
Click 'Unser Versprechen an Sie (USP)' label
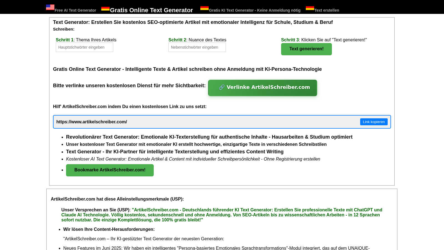95,210
